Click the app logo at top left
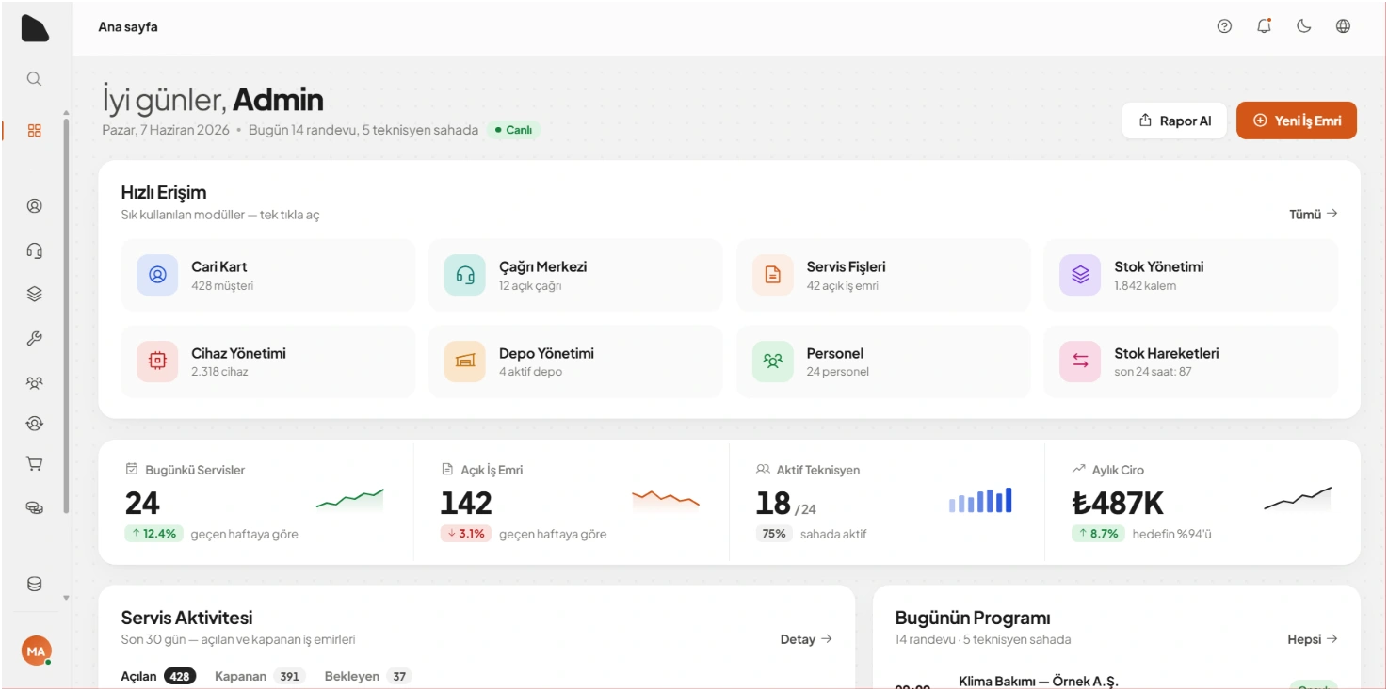Screen dimensions: 1388x691 (35, 28)
